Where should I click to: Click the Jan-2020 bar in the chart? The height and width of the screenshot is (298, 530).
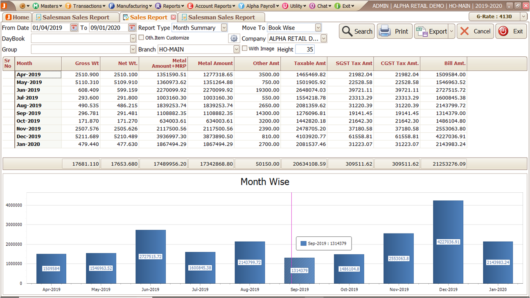[x=498, y=262]
